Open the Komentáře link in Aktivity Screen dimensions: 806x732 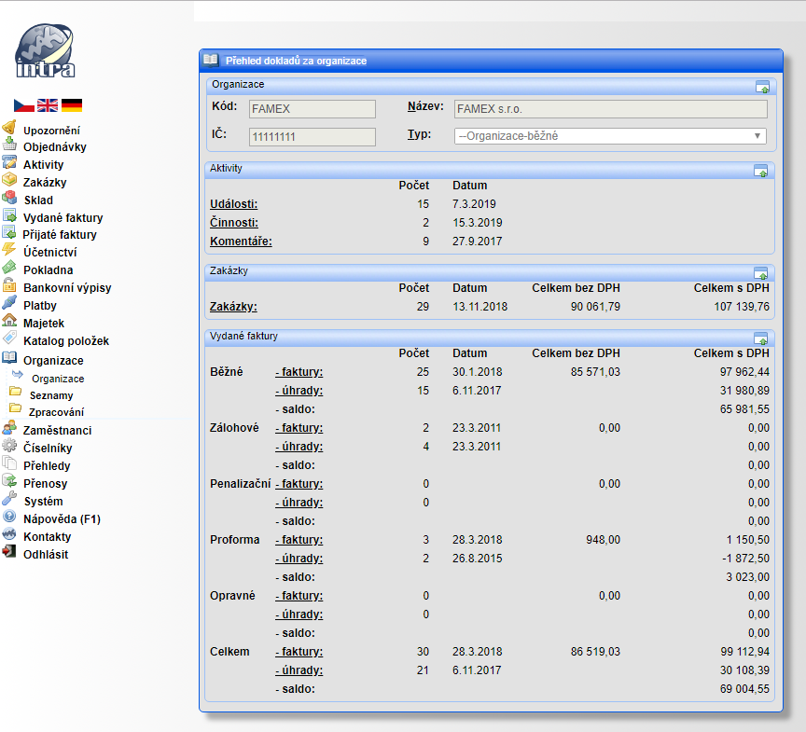coord(241,242)
